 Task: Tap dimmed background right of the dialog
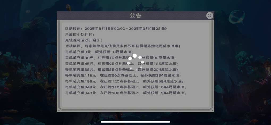point(242,69)
